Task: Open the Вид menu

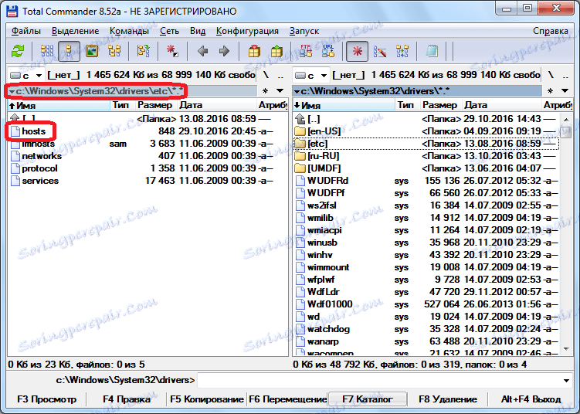Action: click(x=198, y=31)
